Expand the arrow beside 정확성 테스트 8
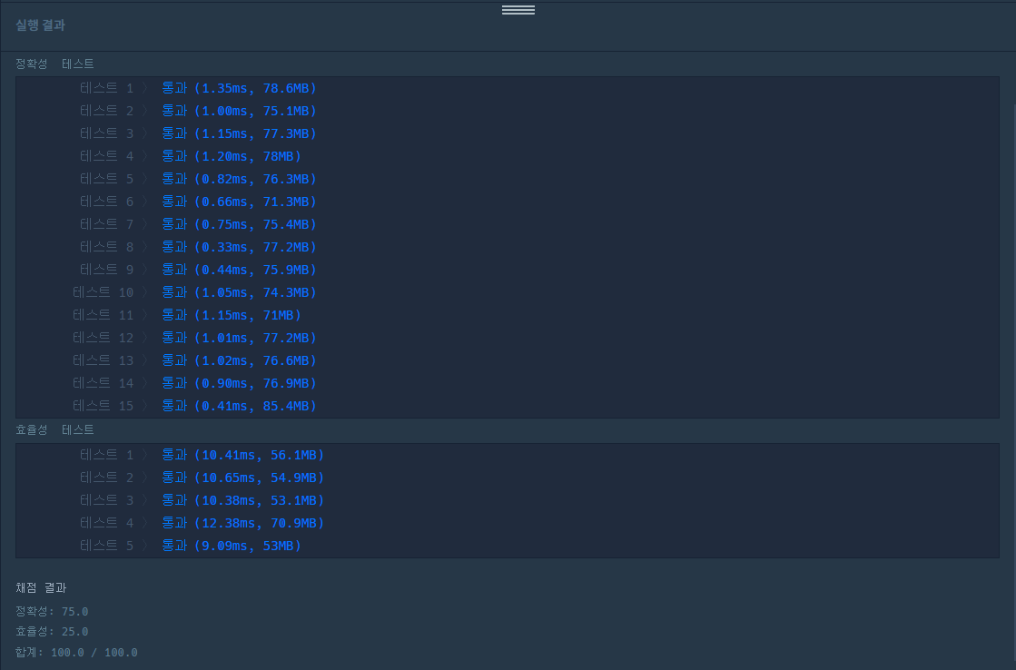 [x=145, y=247]
